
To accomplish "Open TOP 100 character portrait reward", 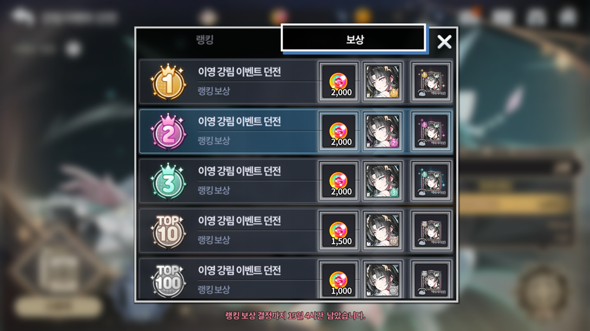I will [383, 280].
